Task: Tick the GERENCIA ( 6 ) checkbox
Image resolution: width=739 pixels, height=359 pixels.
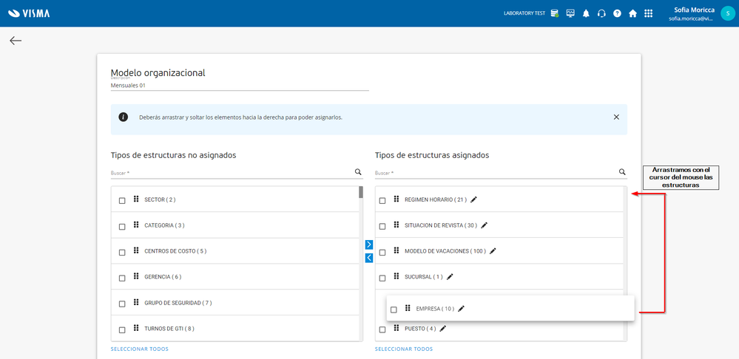Action: point(122,278)
